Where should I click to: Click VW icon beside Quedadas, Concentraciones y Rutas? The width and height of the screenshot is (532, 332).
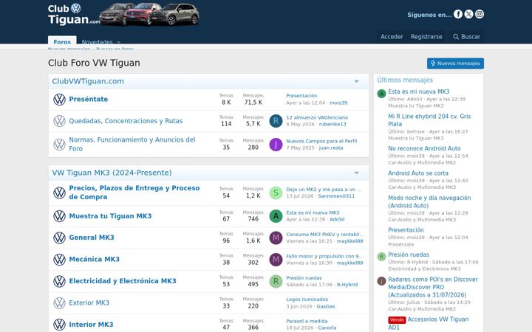click(x=59, y=121)
